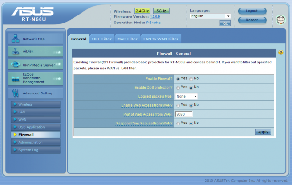
Task: Select the 5GHz wireless band indicator
Action: (x=161, y=11)
